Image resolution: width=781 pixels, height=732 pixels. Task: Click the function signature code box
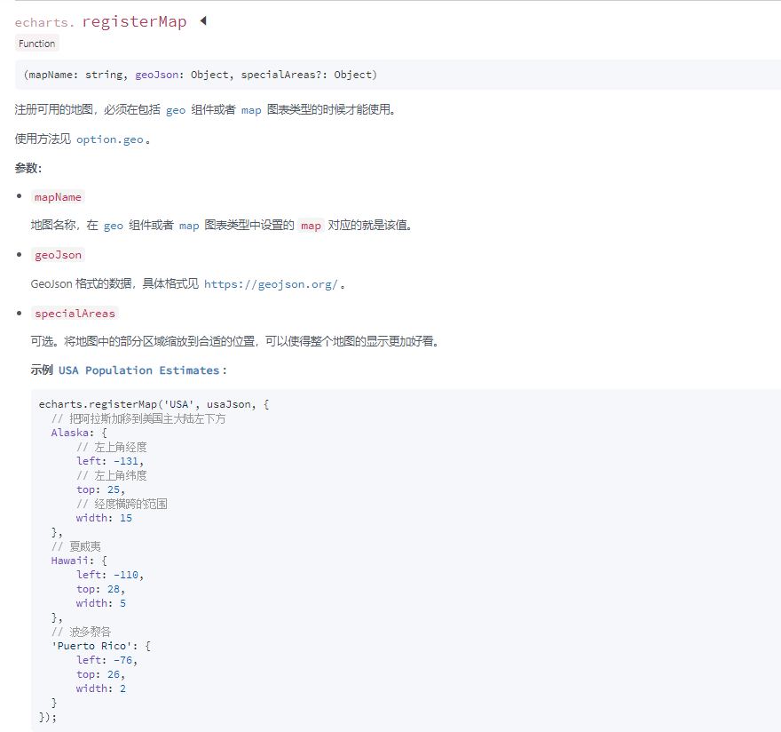pyautogui.click(x=398, y=75)
